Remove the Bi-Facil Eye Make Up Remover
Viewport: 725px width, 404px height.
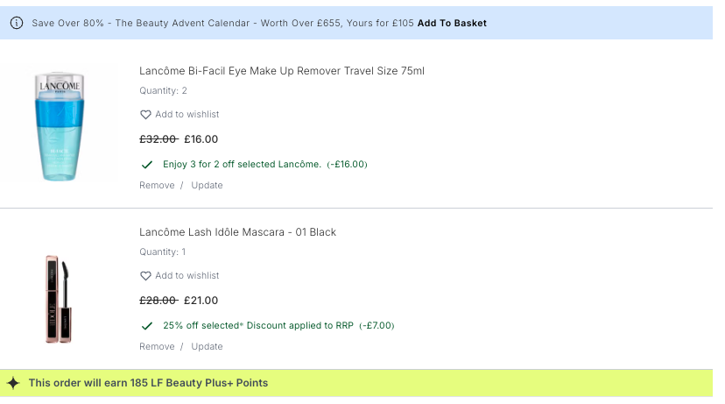(157, 185)
